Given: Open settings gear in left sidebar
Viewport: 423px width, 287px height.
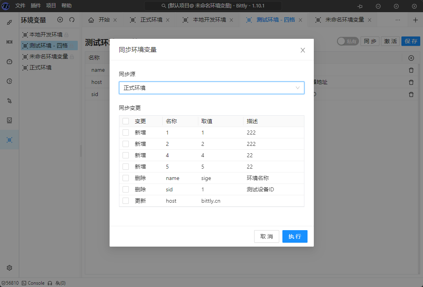Looking at the screenshot, I should point(9,268).
